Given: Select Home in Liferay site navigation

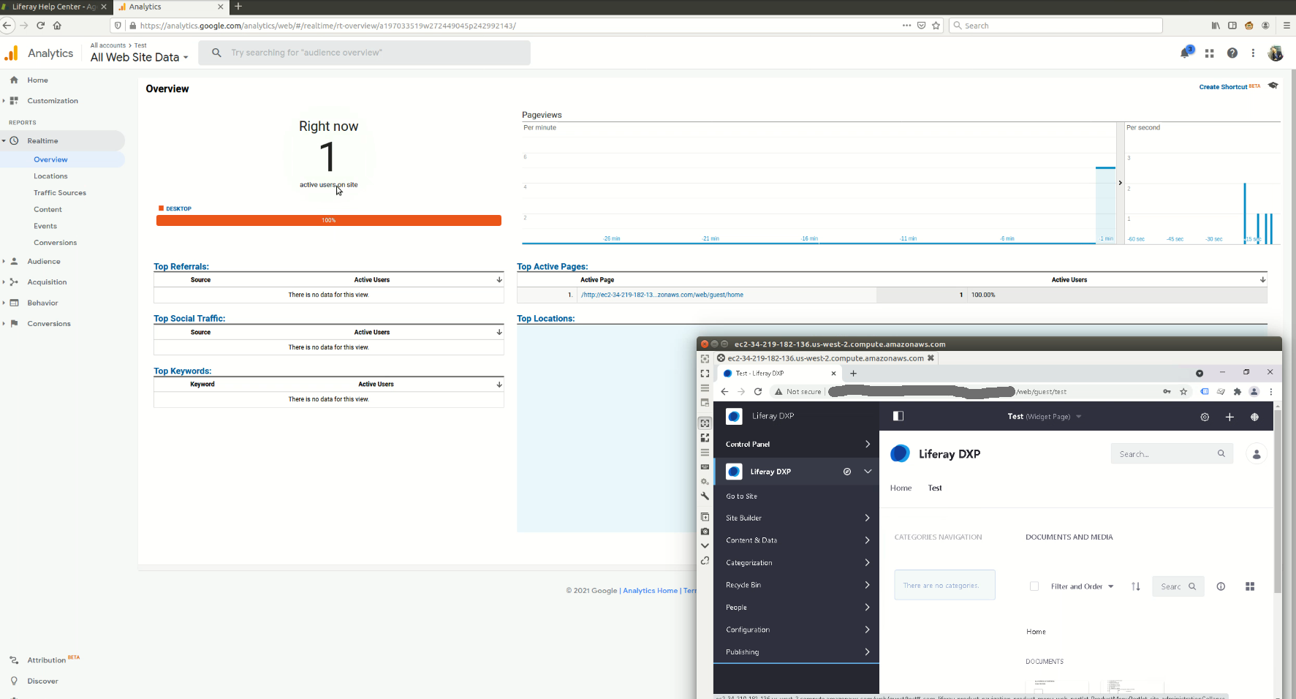Looking at the screenshot, I should (x=901, y=488).
